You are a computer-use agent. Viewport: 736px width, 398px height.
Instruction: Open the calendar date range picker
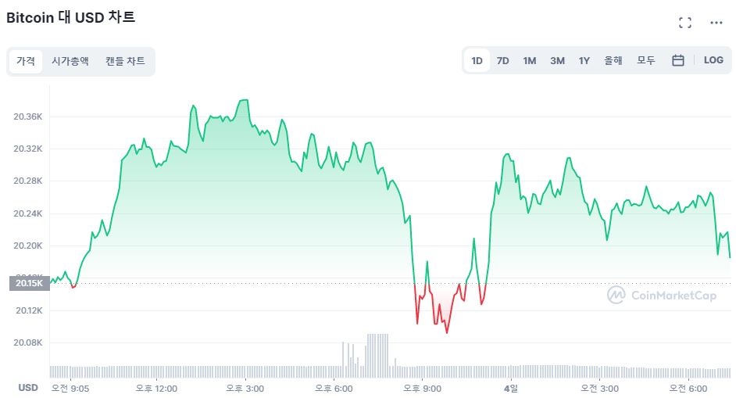point(678,60)
